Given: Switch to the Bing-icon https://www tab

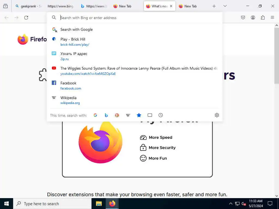Looking at the screenshot, I should pos(94,6).
